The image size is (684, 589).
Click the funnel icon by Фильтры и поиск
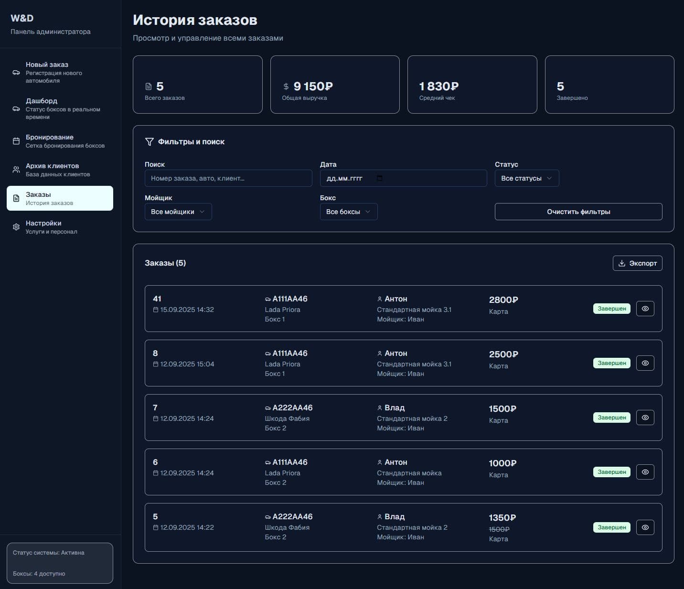click(x=150, y=142)
